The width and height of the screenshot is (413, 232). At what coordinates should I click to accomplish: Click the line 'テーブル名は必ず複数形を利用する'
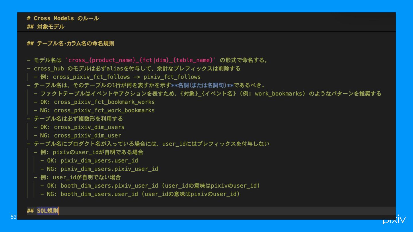[75, 119]
